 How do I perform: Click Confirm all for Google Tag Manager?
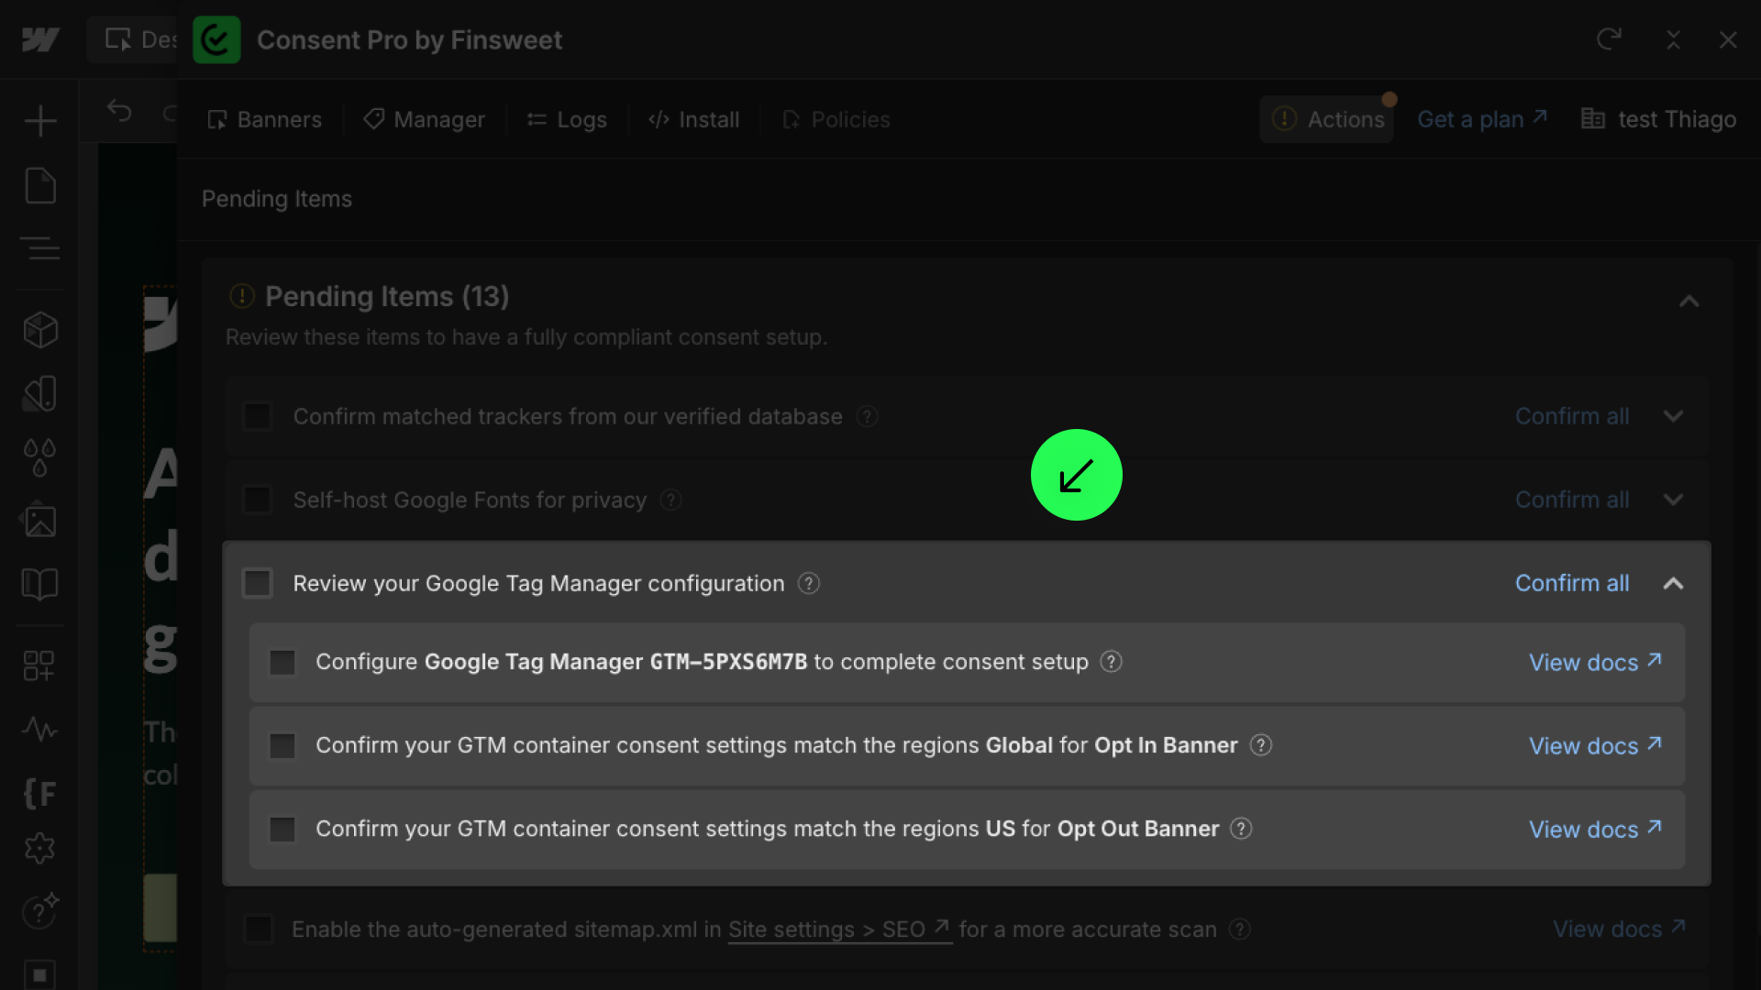tap(1571, 583)
